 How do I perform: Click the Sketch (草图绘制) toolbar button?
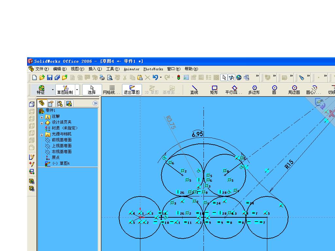coord(65,90)
